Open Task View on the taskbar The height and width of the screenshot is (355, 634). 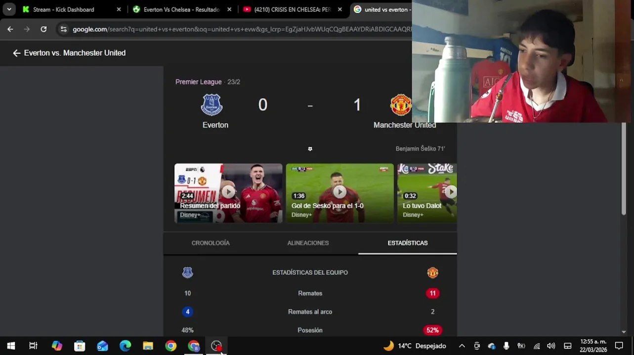[x=33, y=346]
